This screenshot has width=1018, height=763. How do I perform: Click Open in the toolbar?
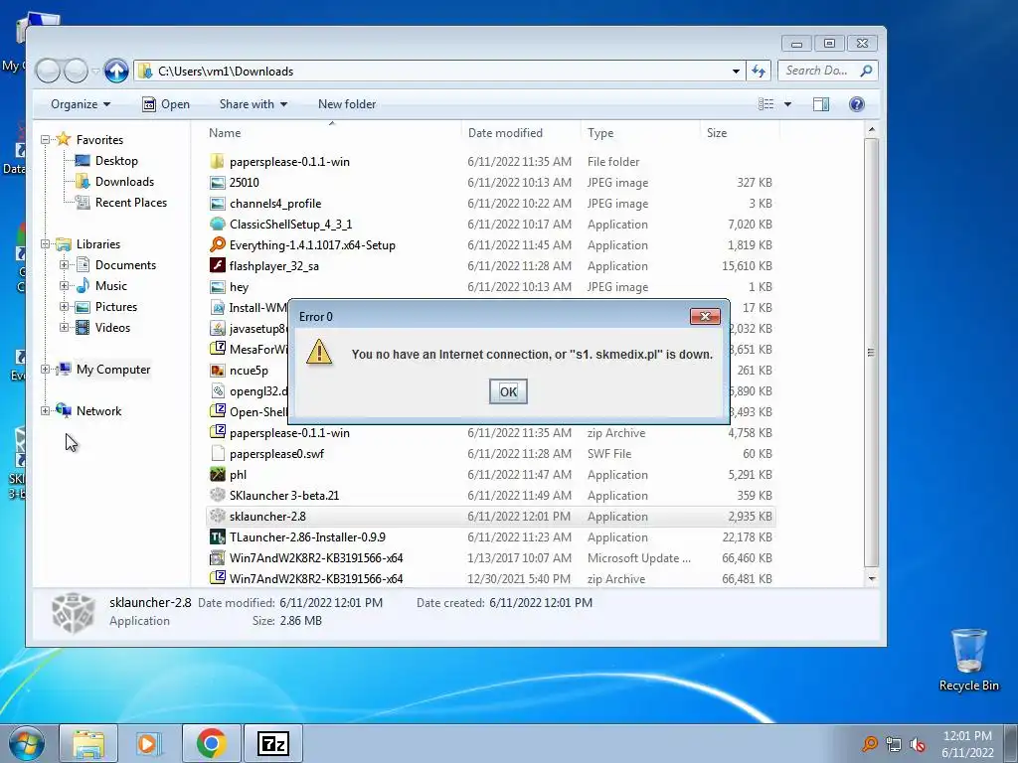click(166, 103)
